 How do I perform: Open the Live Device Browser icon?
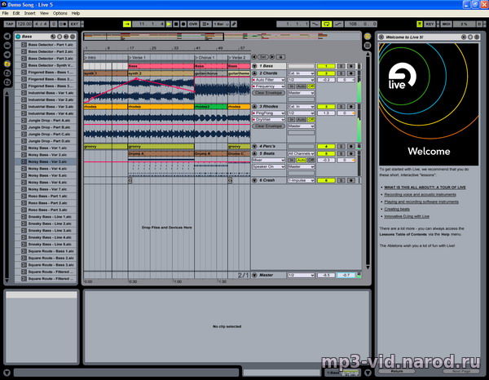pyautogui.click(x=7, y=46)
